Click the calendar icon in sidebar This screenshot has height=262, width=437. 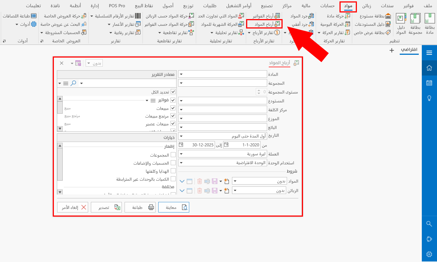point(429,83)
